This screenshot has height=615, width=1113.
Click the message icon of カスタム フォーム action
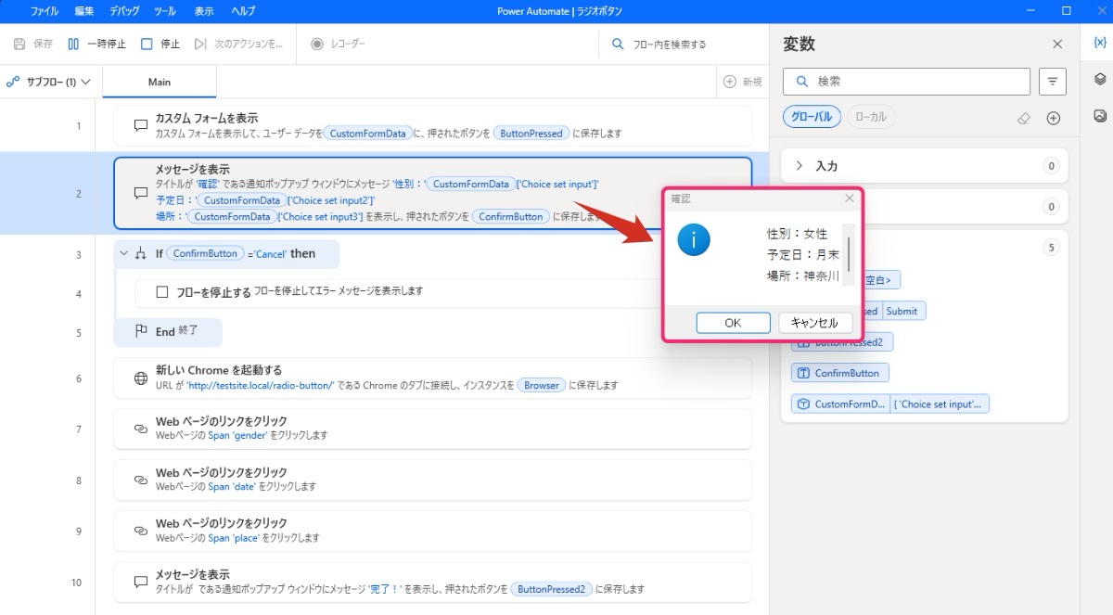pyautogui.click(x=141, y=126)
